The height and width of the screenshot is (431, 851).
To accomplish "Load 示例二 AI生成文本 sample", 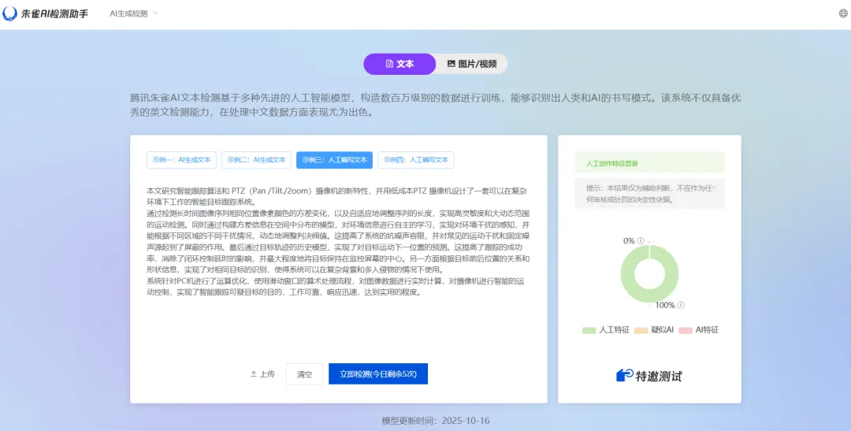I will pos(256,160).
